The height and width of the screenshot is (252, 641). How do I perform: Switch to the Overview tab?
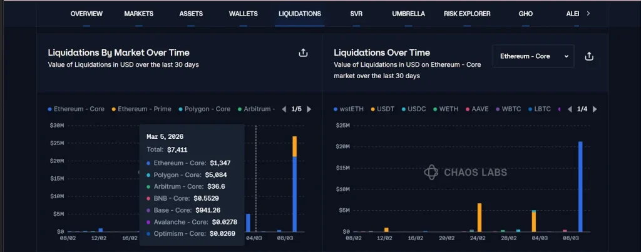pyautogui.click(x=86, y=14)
